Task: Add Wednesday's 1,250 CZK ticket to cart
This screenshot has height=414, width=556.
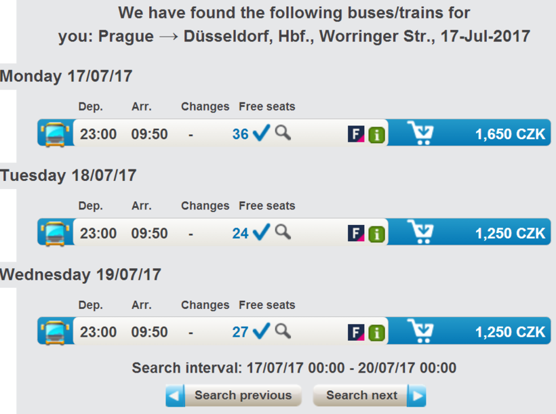Action: click(422, 331)
